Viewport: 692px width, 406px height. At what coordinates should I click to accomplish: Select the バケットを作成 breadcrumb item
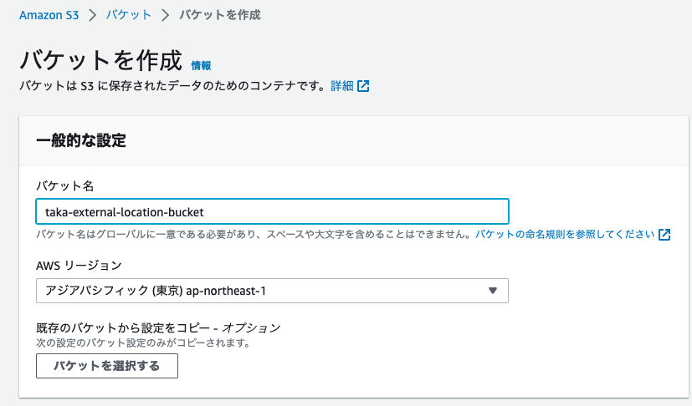(221, 15)
